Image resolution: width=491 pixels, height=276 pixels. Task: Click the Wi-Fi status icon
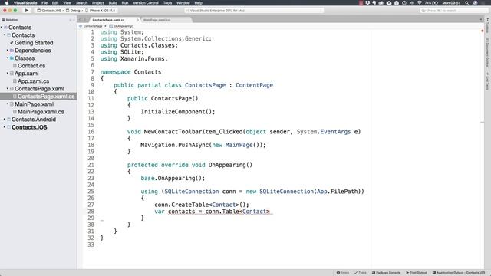(420, 3)
